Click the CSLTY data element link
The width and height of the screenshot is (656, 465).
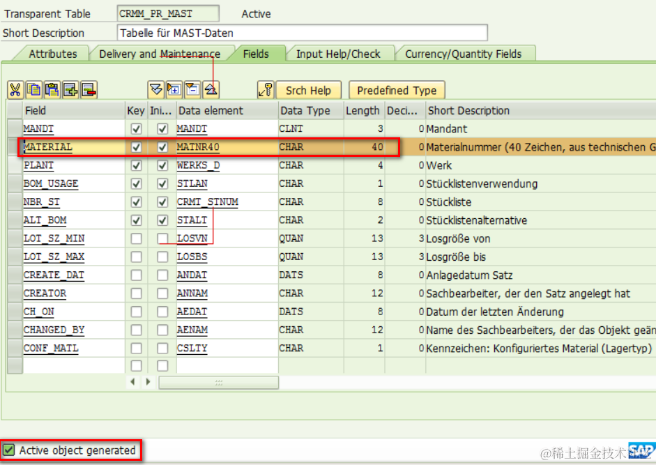192,348
